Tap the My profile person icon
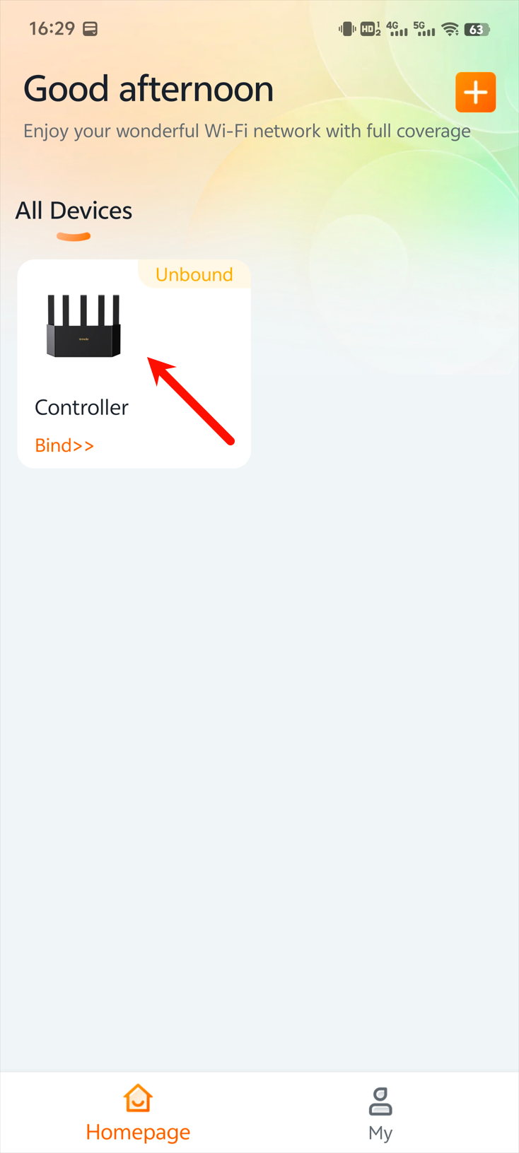 coord(380,1101)
